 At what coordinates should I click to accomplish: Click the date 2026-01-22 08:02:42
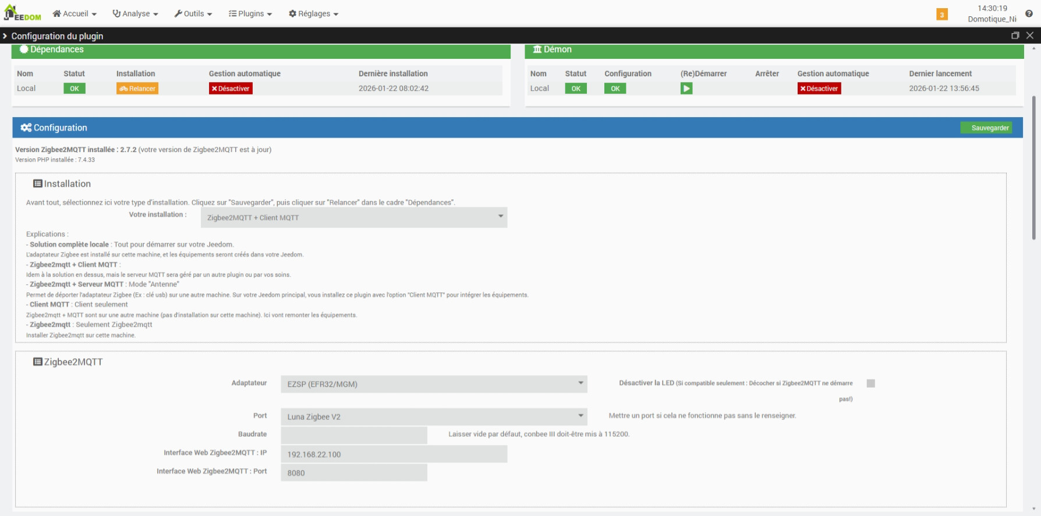click(x=394, y=89)
